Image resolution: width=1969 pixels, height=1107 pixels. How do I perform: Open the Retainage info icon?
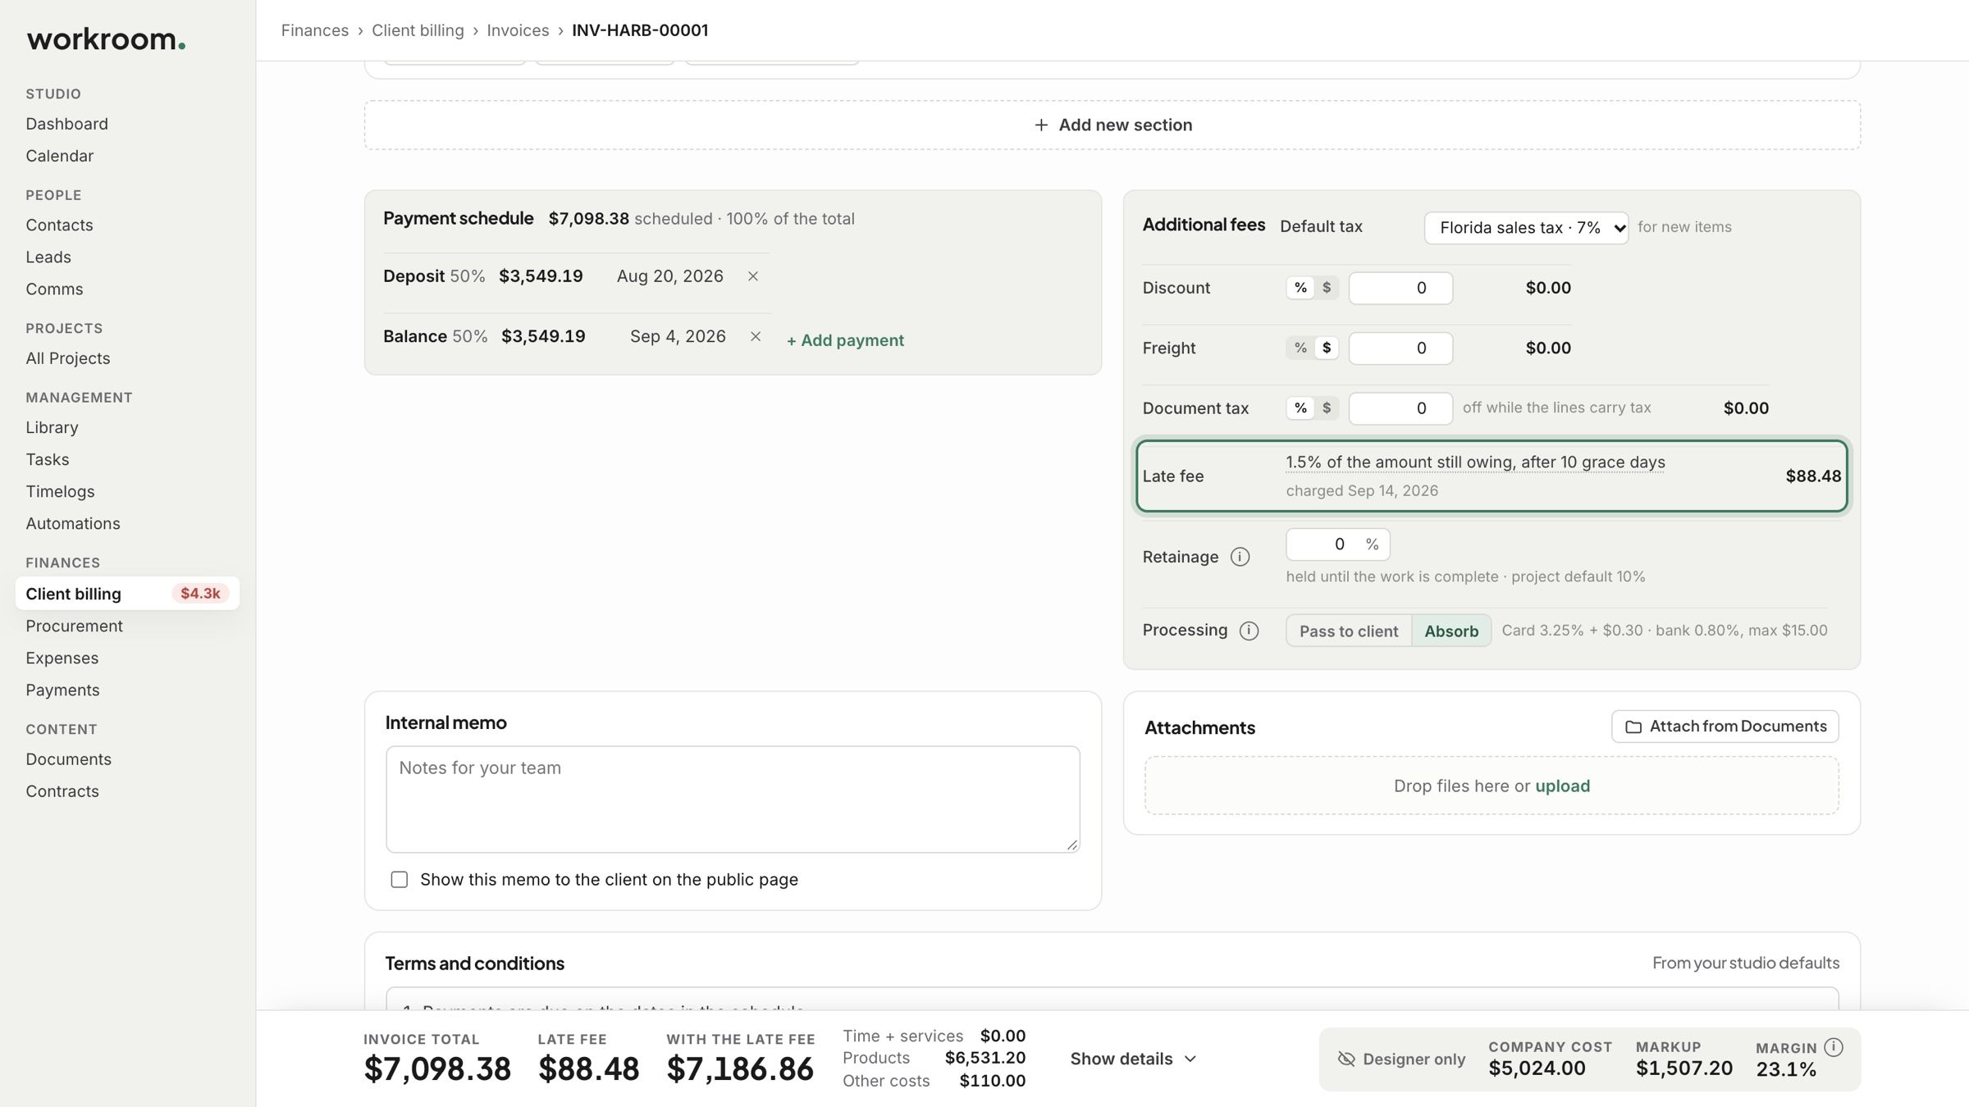point(1240,557)
